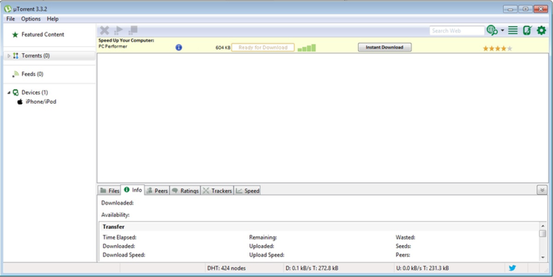Click the Ready for Download button
Viewport: 553px width, 277px height.
pos(263,48)
